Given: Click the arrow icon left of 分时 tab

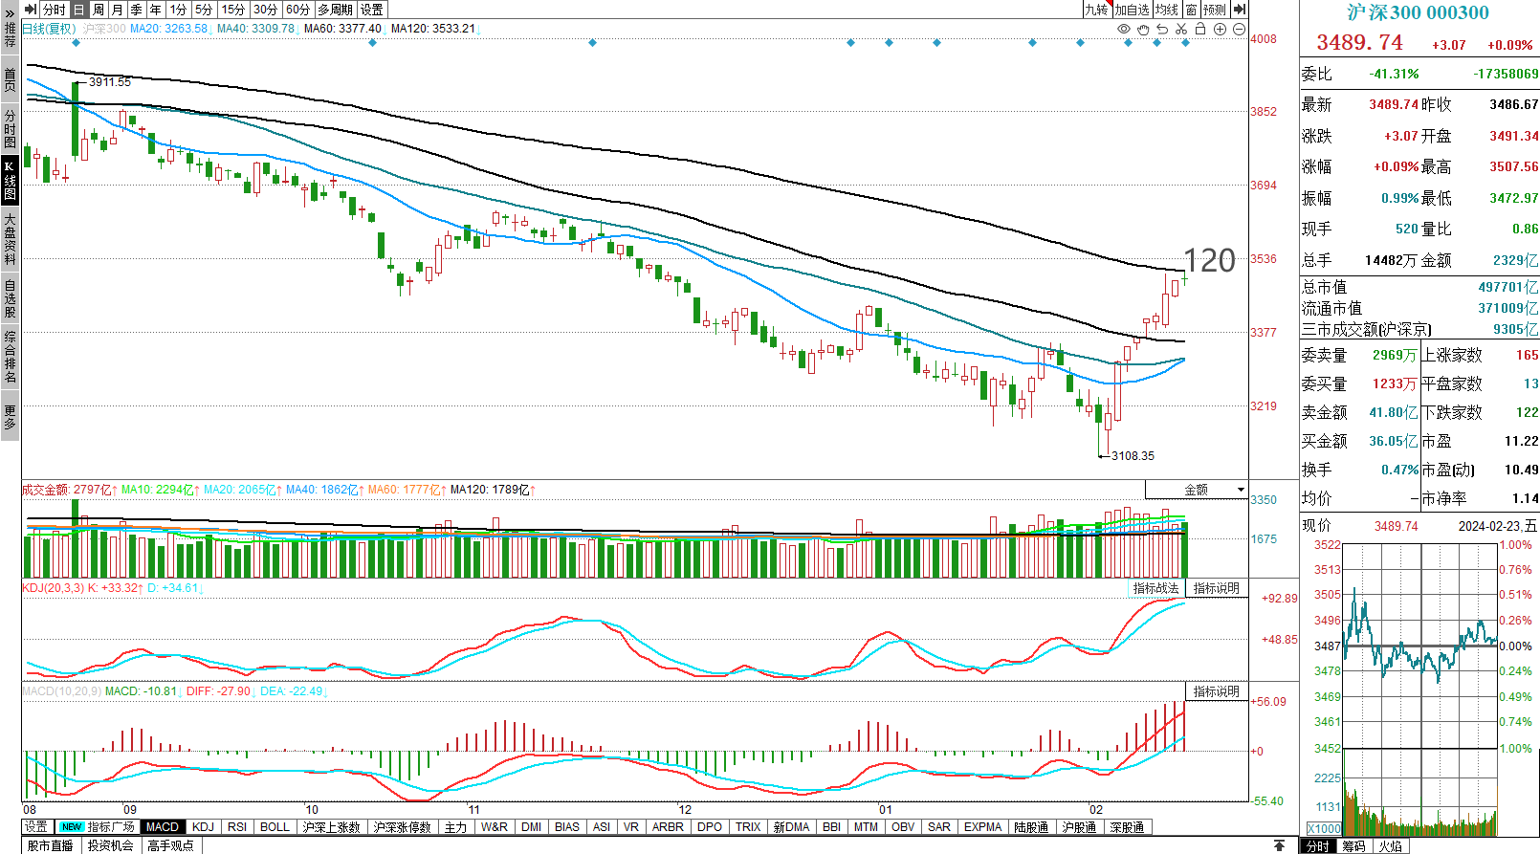Looking at the screenshot, I should coord(31,10).
